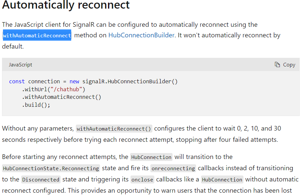Select the Automatically reconnect heading
This screenshot has width=307, height=196.
point(66,5)
